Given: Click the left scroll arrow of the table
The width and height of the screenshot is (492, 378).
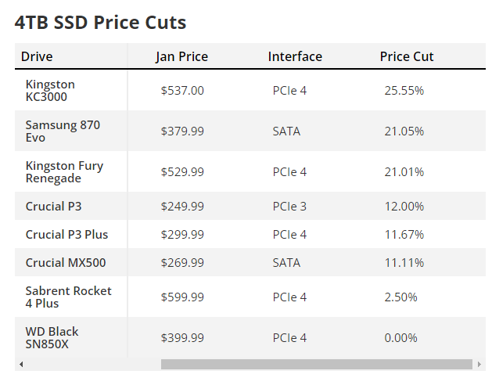Looking at the screenshot, I should 21,364.
